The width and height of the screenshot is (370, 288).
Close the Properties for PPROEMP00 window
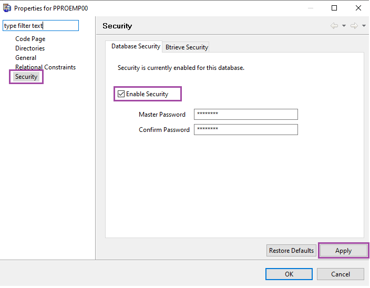[358, 8]
